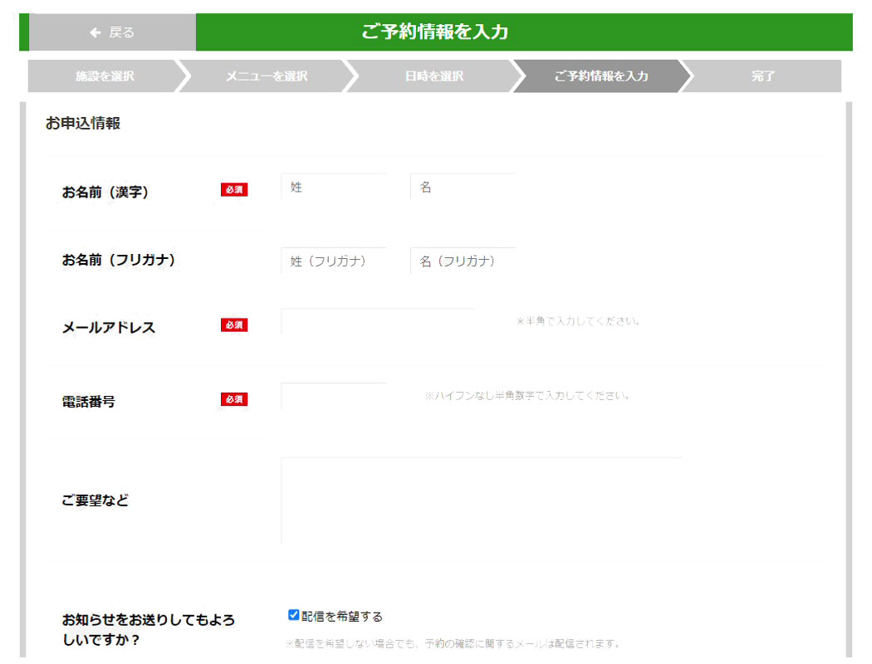872x664 pixels.
Task: Click the 必須 badge beside お名前（漢字）
Action: (234, 190)
